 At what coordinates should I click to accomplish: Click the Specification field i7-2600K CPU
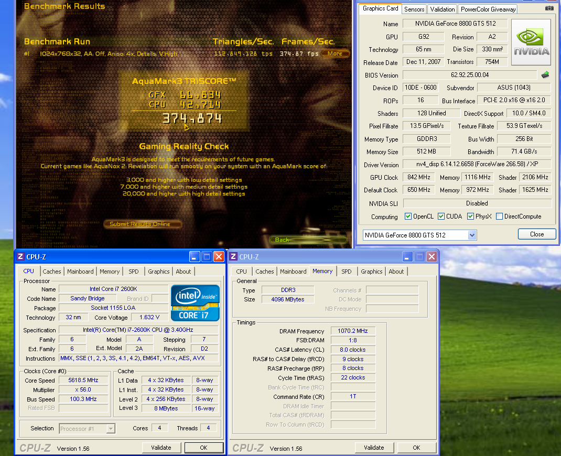tap(138, 330)
